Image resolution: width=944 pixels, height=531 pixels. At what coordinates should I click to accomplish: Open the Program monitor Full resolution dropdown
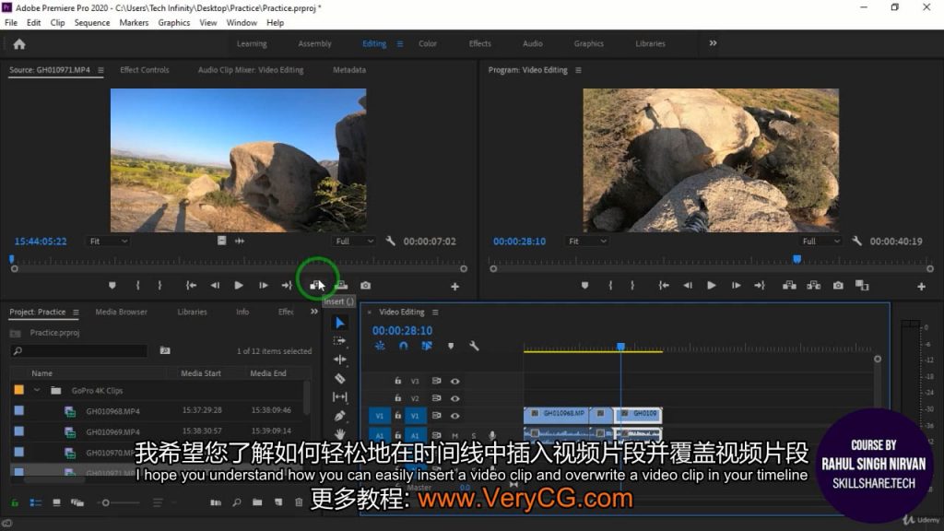(821, 242)
